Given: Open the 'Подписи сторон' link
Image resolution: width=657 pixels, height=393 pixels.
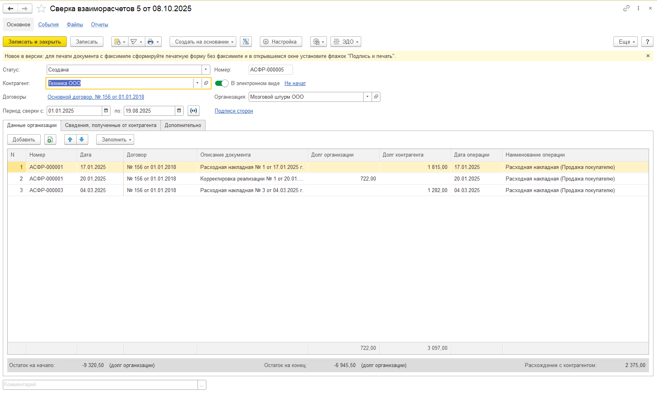Looking at the screenshot, I should [234, 111].
